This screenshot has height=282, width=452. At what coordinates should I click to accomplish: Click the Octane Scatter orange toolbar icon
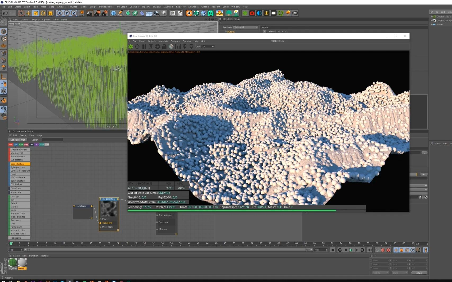[x=288, y=13]
